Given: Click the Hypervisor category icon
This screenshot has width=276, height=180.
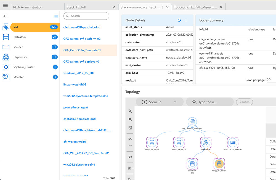Looking at the screenshot, I should point(6,57).
